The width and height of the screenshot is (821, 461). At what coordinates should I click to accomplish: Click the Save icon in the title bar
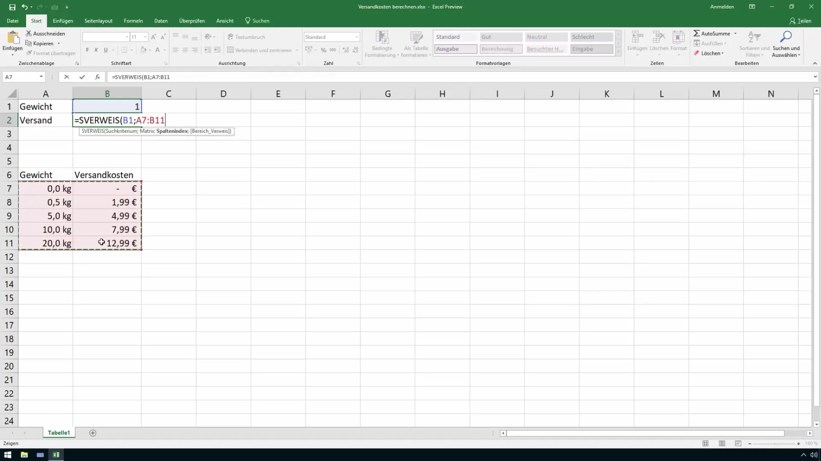(12, 7)
